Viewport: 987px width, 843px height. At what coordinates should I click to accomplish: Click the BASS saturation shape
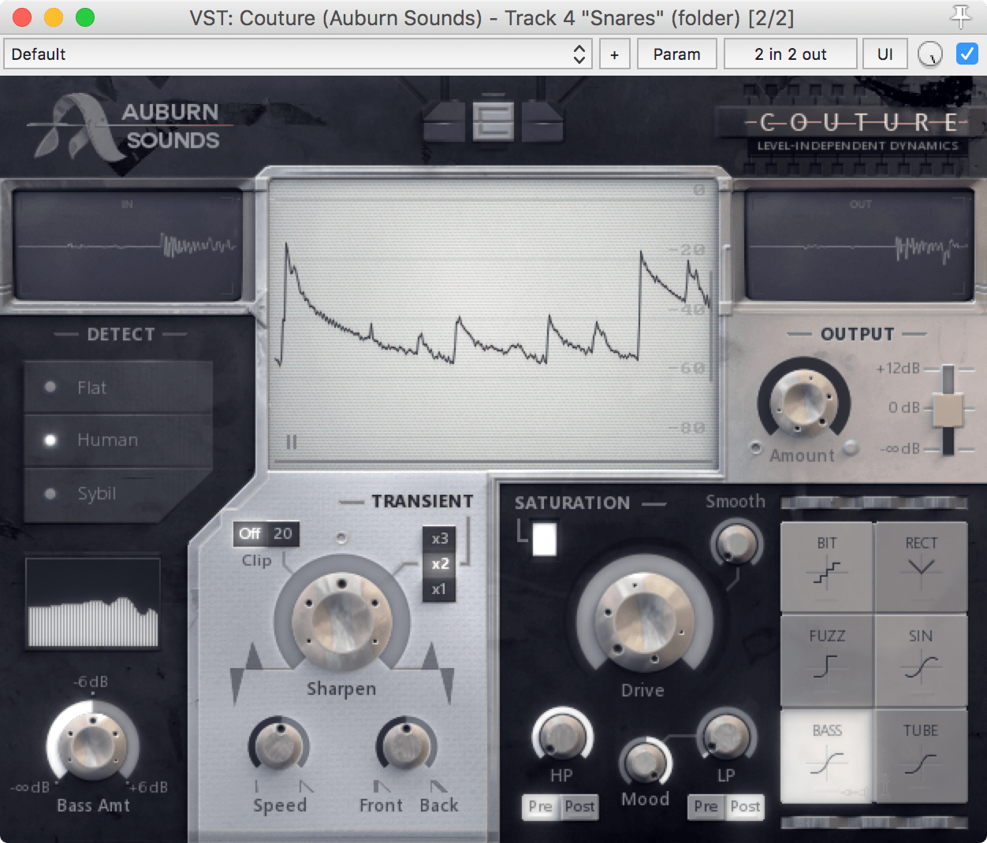826,754
